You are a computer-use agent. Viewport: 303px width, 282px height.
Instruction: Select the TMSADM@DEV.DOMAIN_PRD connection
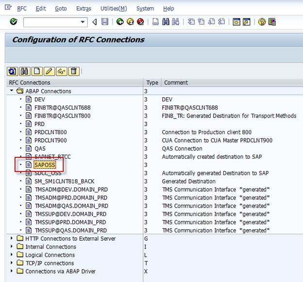tap(71, 189)
